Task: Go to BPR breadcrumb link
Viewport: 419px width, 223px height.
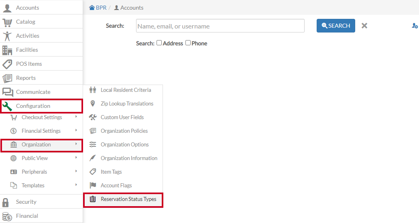Action: pyautogui.click(x=98, y=8)
